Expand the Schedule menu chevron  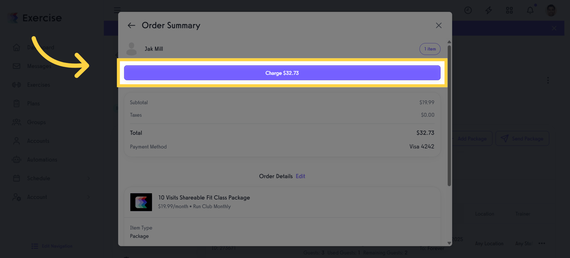(x=88, y=179)
